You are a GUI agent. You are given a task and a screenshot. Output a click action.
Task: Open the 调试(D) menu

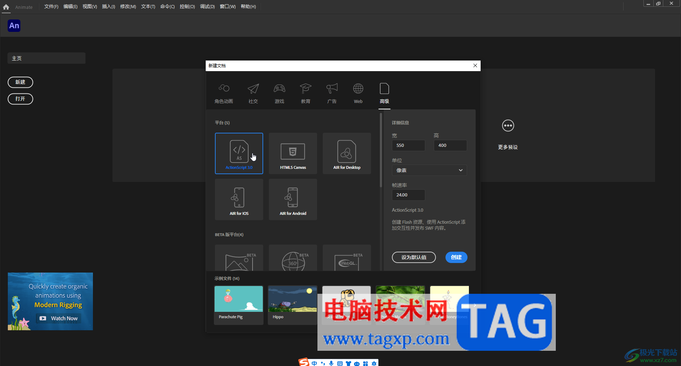pos(207,7)
